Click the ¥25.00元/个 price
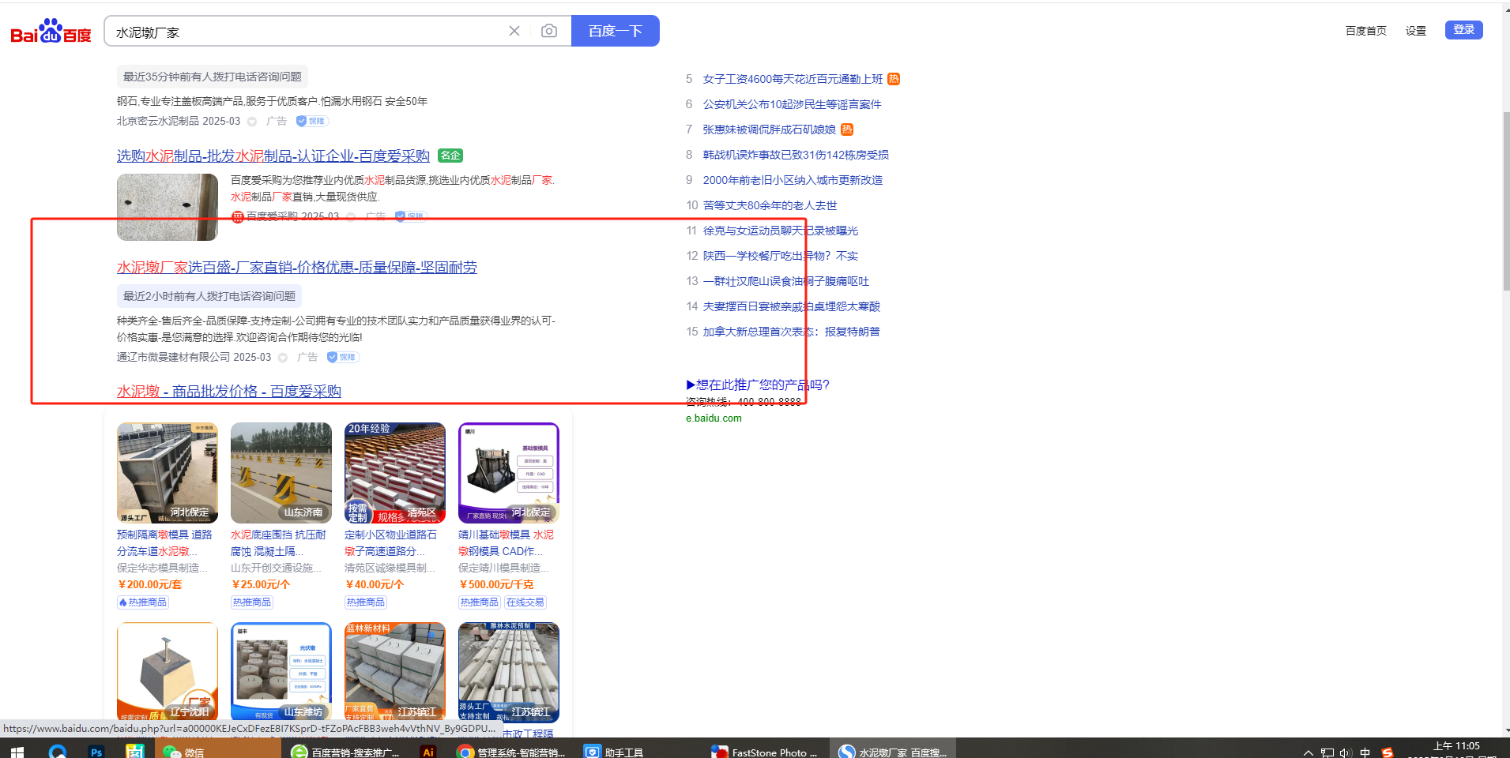Viewport: 1510px width, 758px height. tap(260, 585)
